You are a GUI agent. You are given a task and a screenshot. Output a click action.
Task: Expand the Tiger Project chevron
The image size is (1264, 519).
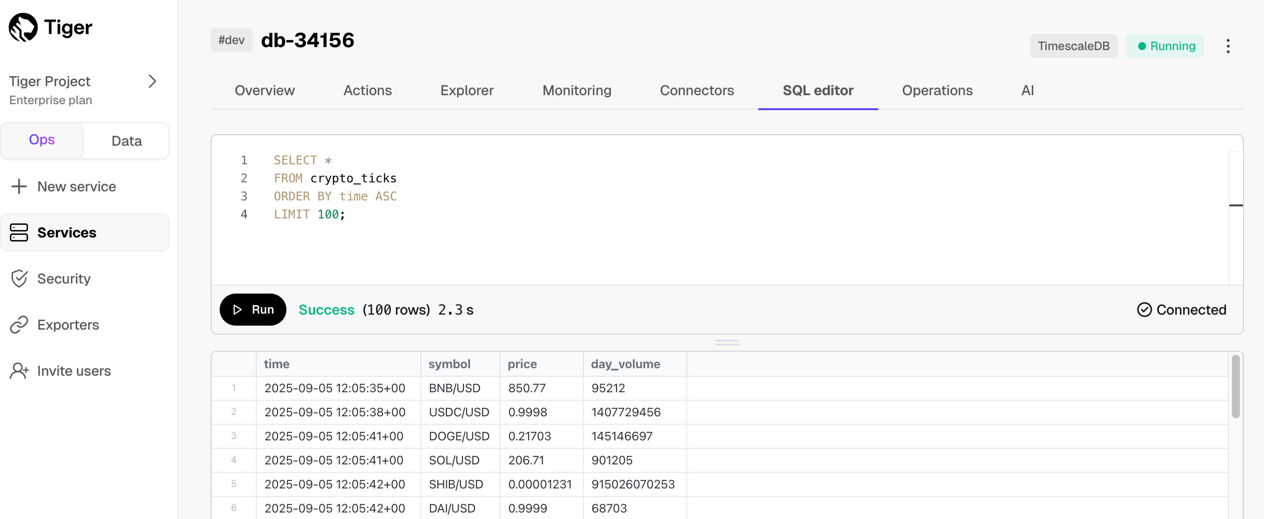pos(152,81)
